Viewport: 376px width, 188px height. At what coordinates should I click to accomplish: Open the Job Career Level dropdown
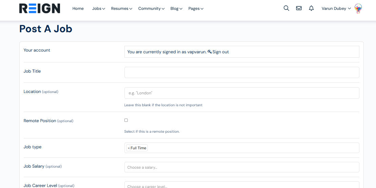(x=241, y=185)
